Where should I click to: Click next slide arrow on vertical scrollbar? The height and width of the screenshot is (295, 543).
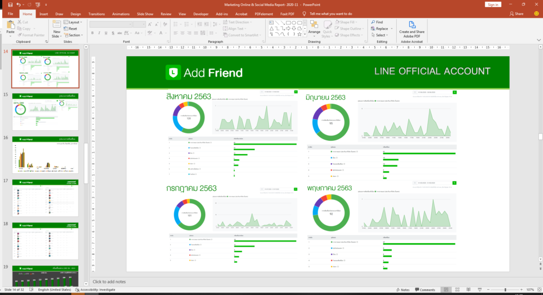coord(540,268)
